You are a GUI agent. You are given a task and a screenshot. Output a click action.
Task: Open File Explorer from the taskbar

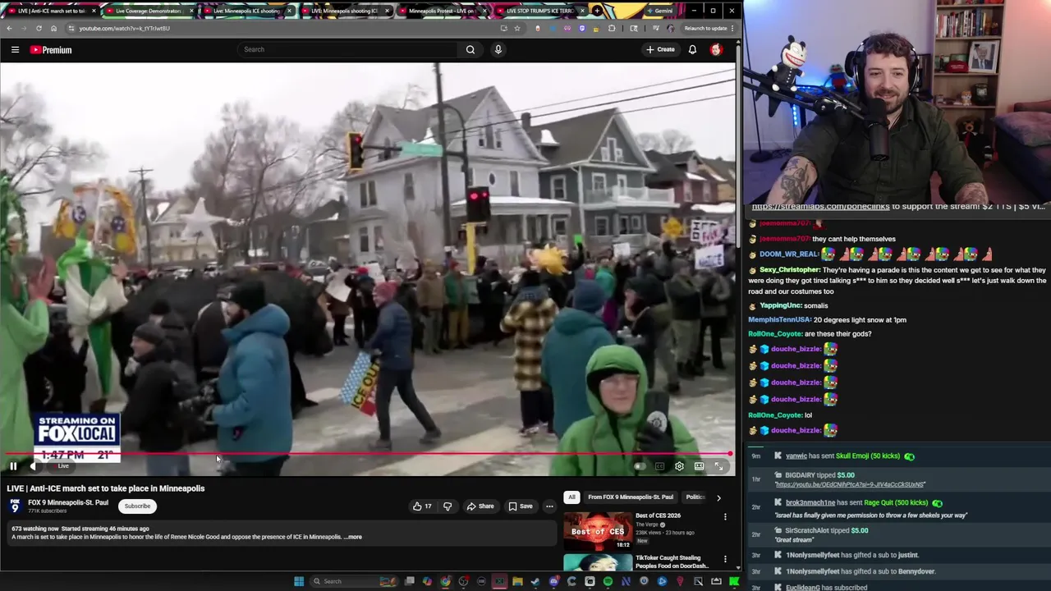tap(517, 581)
